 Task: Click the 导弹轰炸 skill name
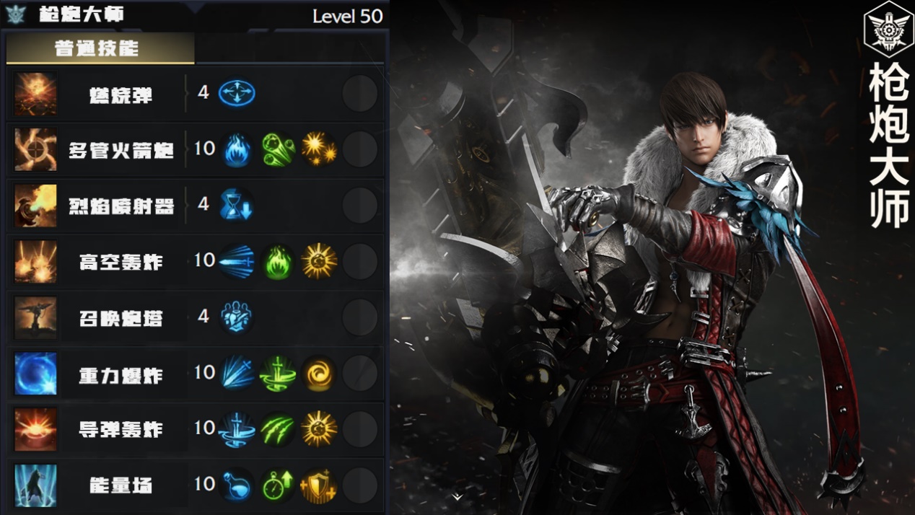click(x=121, y=430)
